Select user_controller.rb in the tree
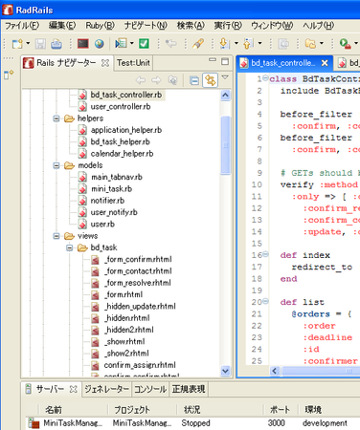This screenshot has height=430, width=360. [x=121, y=107]
